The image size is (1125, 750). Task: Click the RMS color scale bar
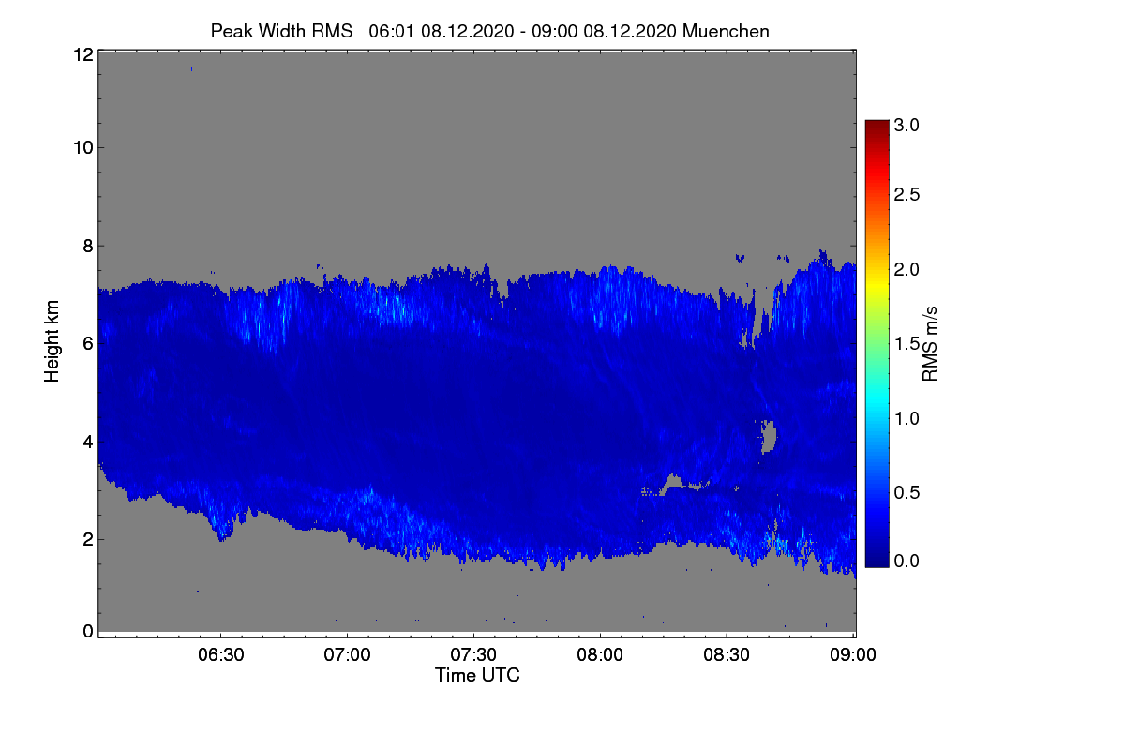pyautogui.click(x=877, y=343)
